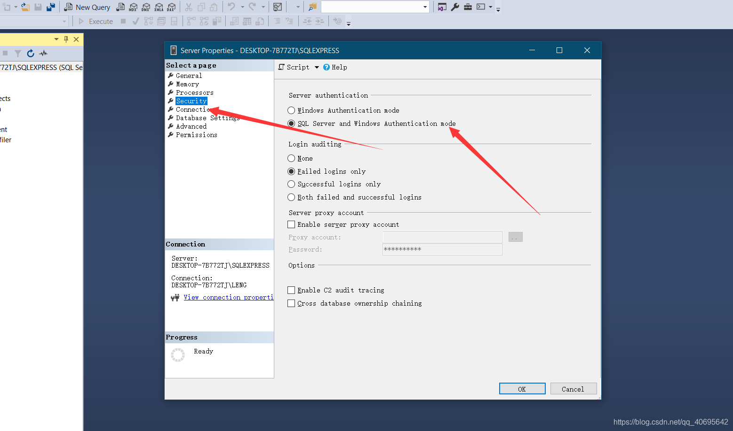The width and height of the screenshot is (733, 431).
Task: Click the Cut scissors icon
Action: coord(189,7)
